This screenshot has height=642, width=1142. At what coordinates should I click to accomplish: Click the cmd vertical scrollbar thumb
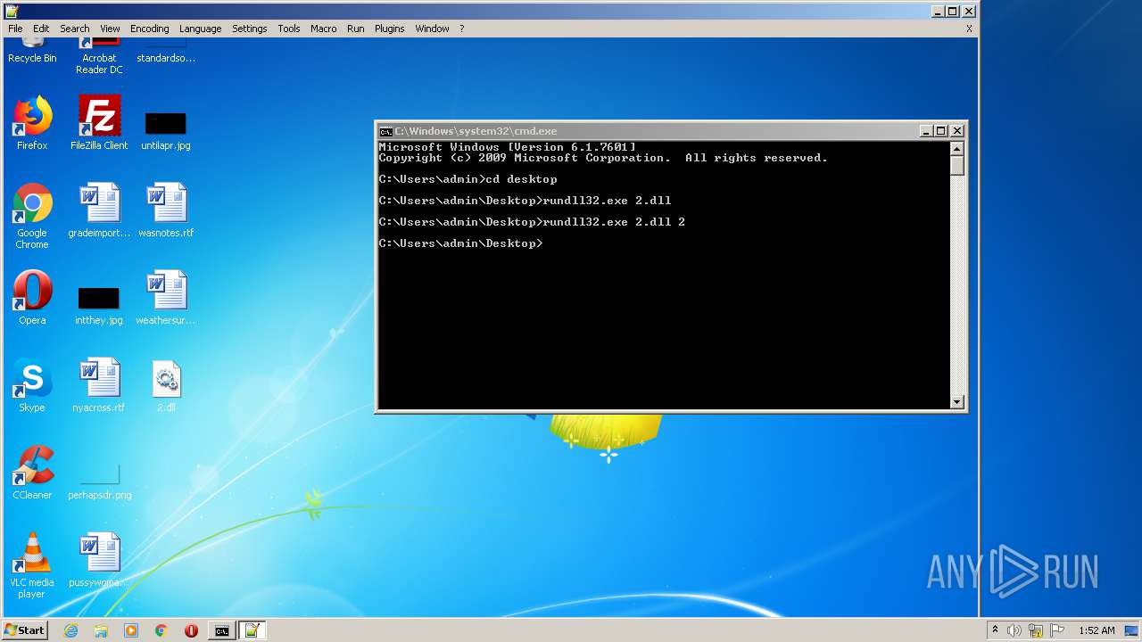click(957, 166)
